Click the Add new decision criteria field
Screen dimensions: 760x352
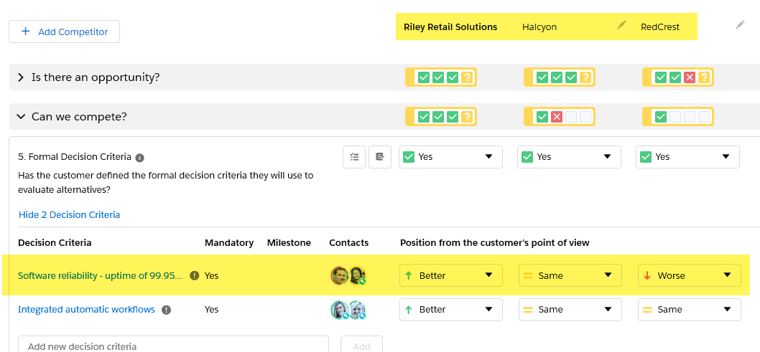(x=174, y=346)
